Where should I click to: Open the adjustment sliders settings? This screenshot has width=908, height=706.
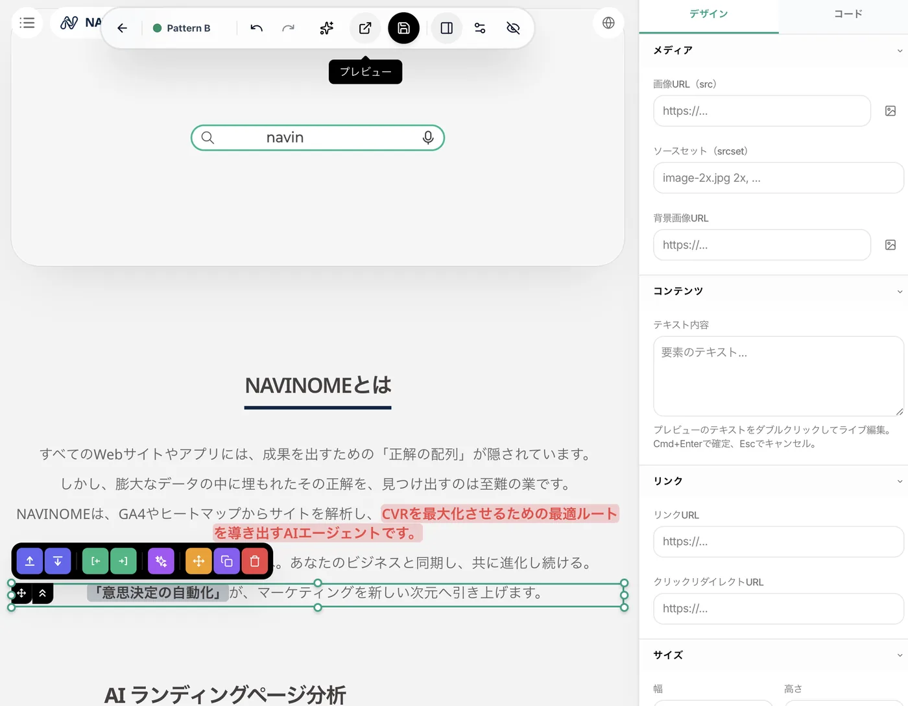480,28
